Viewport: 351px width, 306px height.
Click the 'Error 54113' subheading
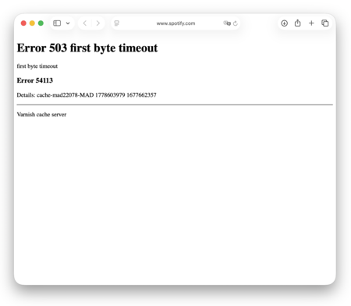click(x=35, y=80)
